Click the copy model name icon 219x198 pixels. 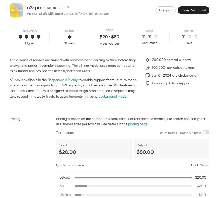click(x=67, y=8)
